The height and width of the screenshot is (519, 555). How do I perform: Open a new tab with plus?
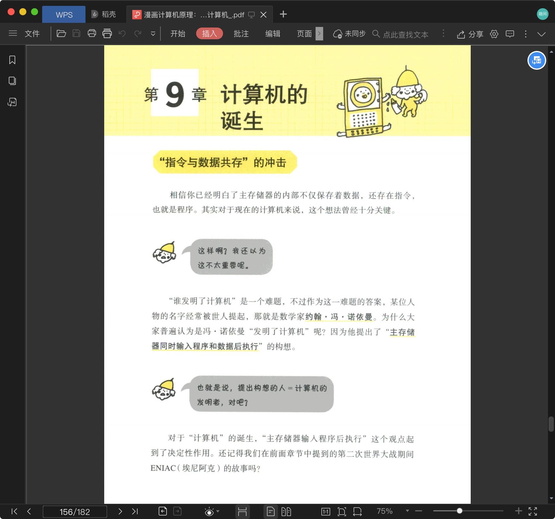tap(283, 14)
